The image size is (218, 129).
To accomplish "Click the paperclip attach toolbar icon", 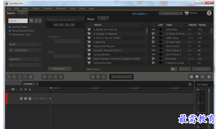I will [x=31, y=77].
